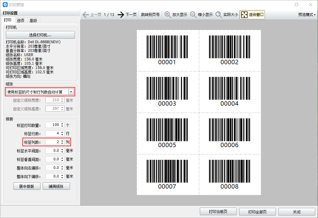Decrease 整体向下偏移 with the down arrow
This screenshot has height=218, width=318.
click(x=62, y=178)
